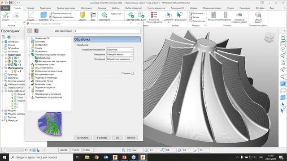Select Управление осями станка in the tree
The height and width of the screenshot is (161, 287).
click(x=48, y=71)
